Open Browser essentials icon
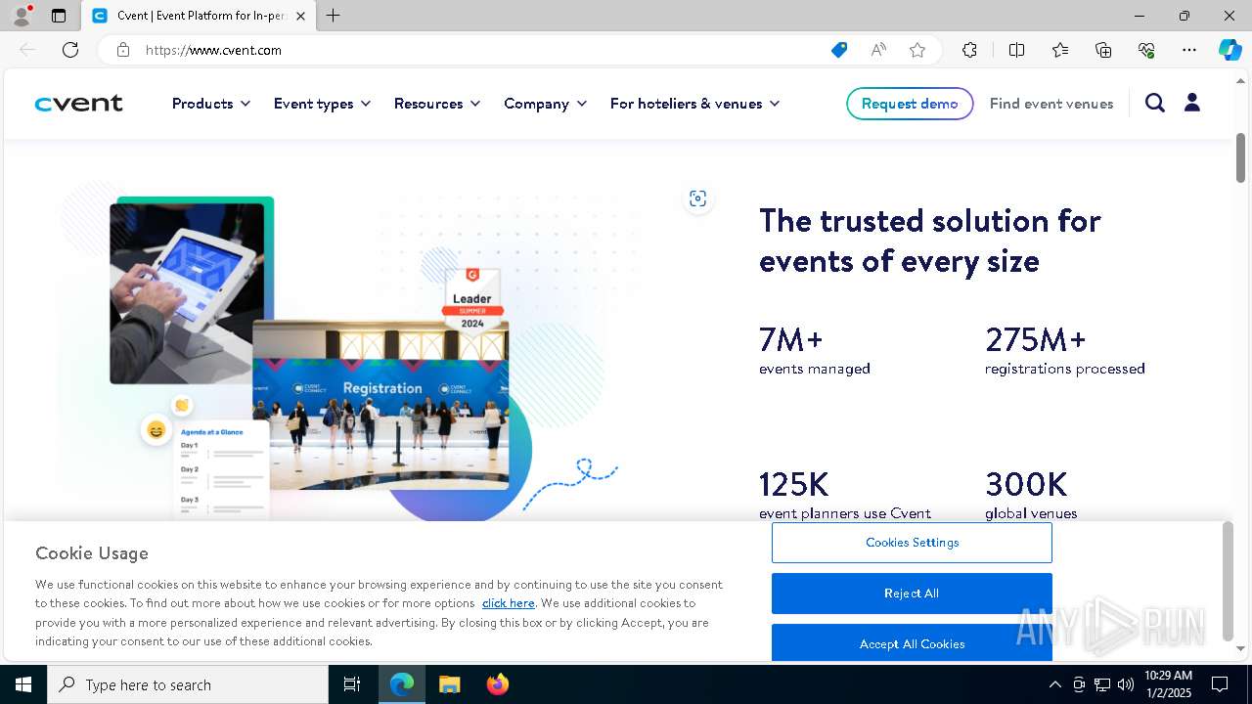 coord(1146,50)
